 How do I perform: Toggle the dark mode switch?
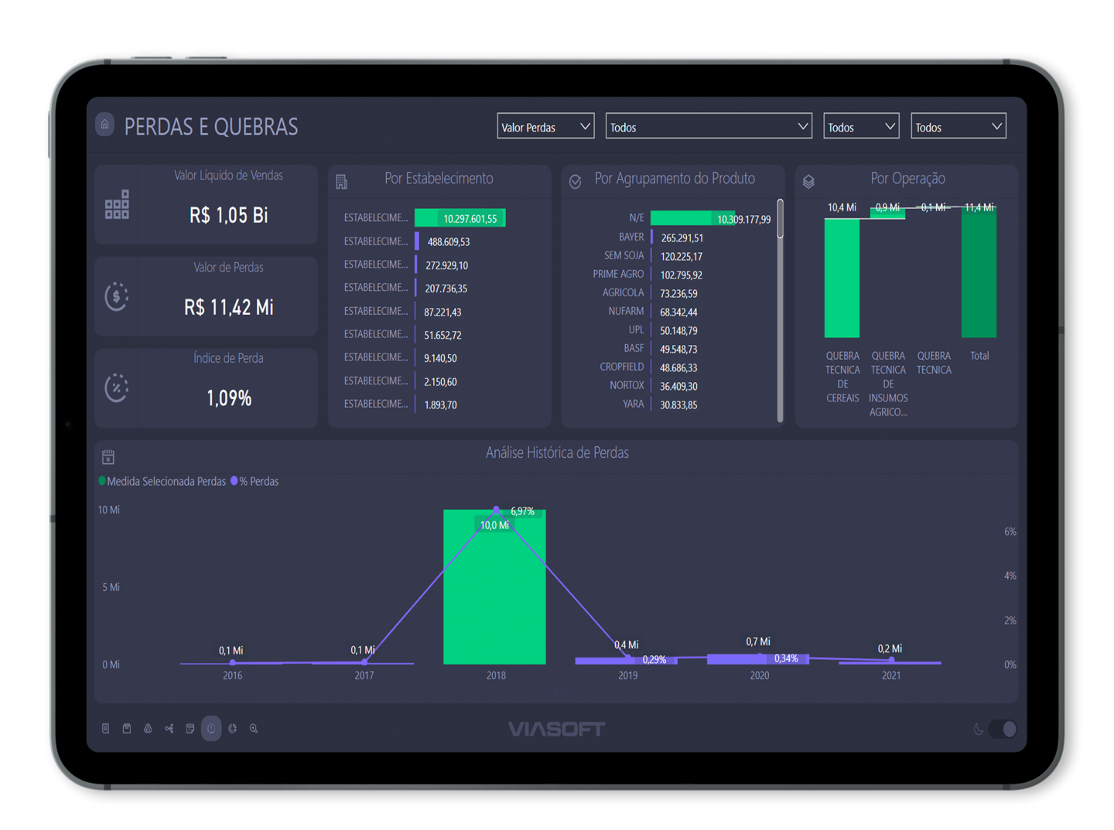[1003, 729]
